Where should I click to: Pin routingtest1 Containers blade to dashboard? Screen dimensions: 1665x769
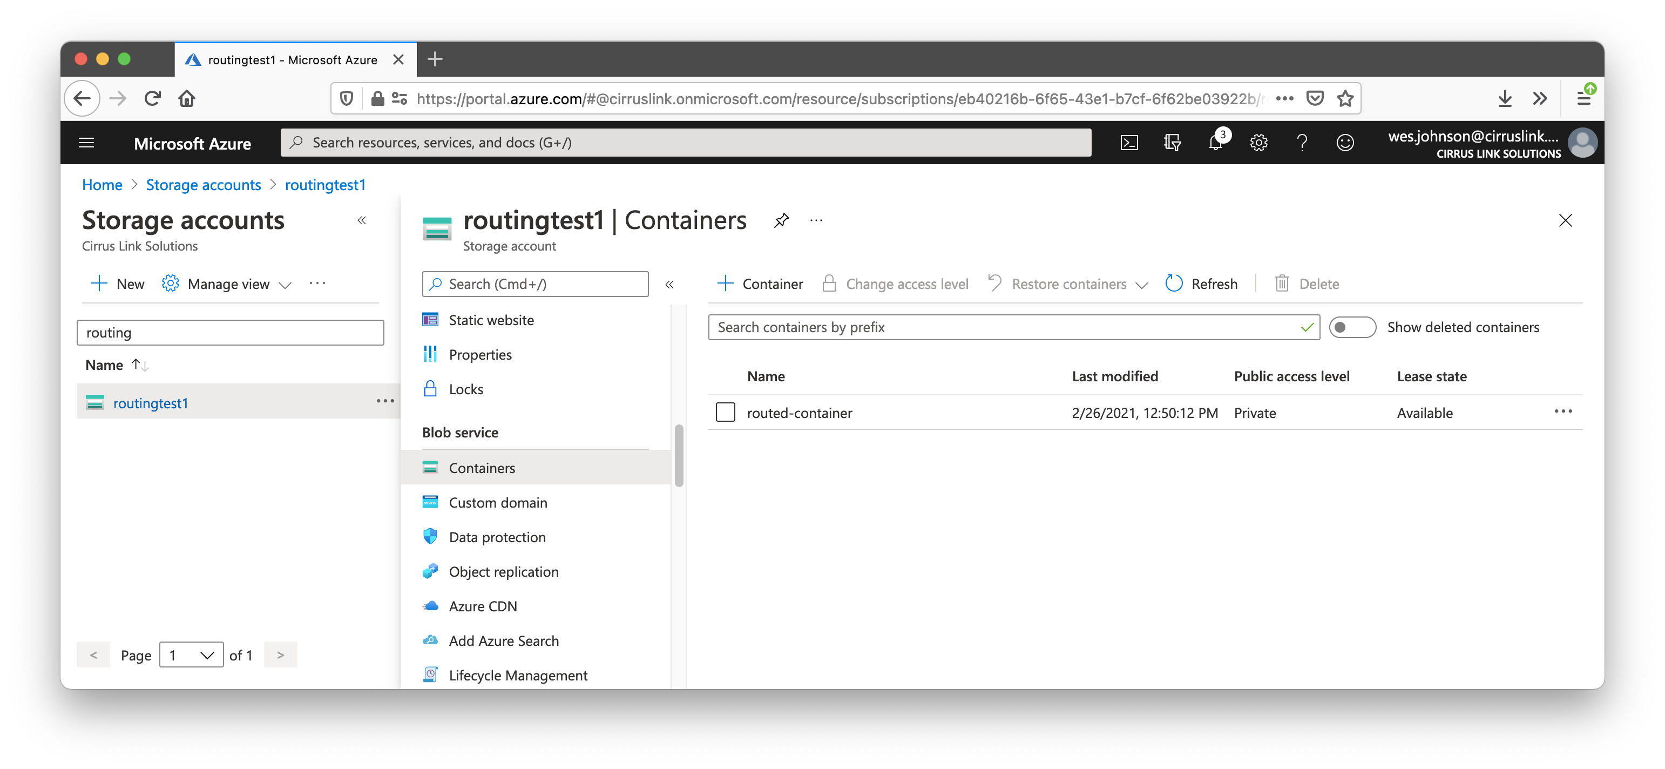781,220
